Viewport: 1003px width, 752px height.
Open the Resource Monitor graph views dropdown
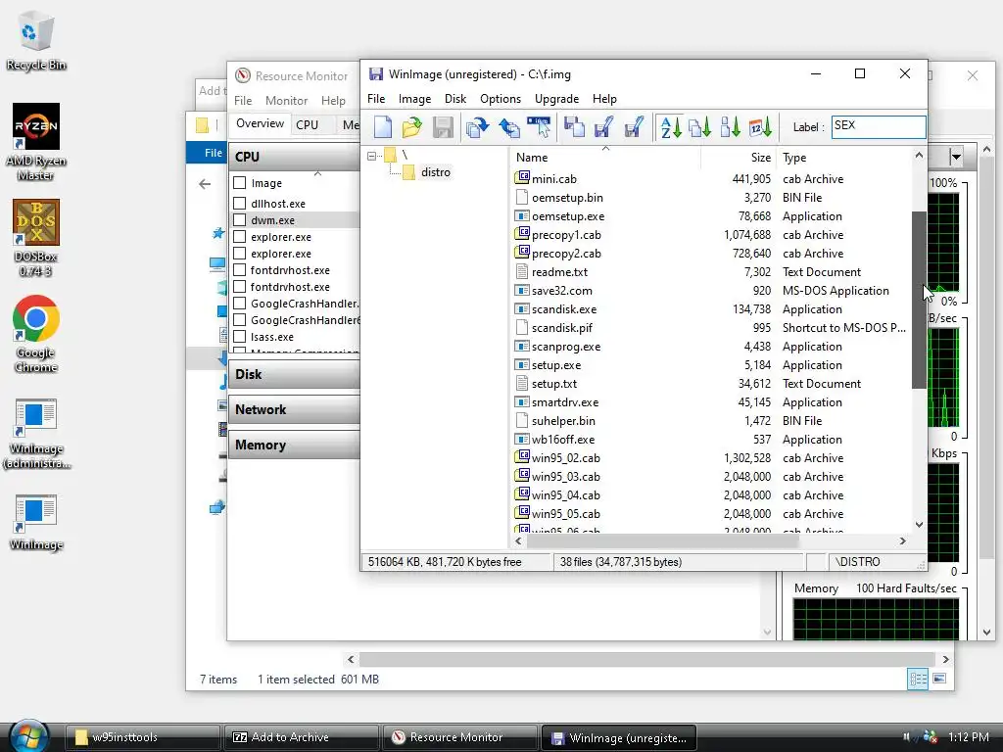pyautogui.click(x=956, y=157)
